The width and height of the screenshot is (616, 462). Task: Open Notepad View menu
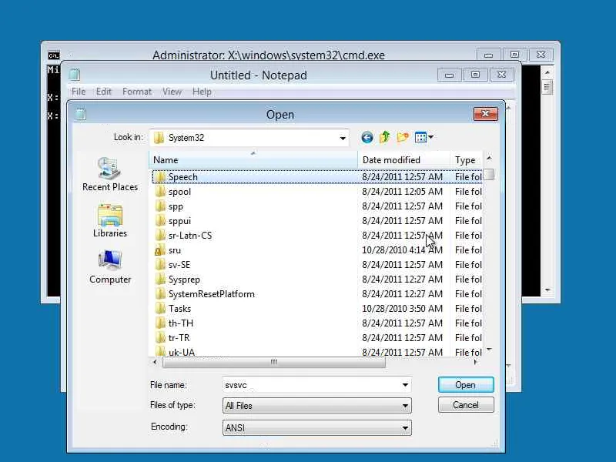pos(172,92)
